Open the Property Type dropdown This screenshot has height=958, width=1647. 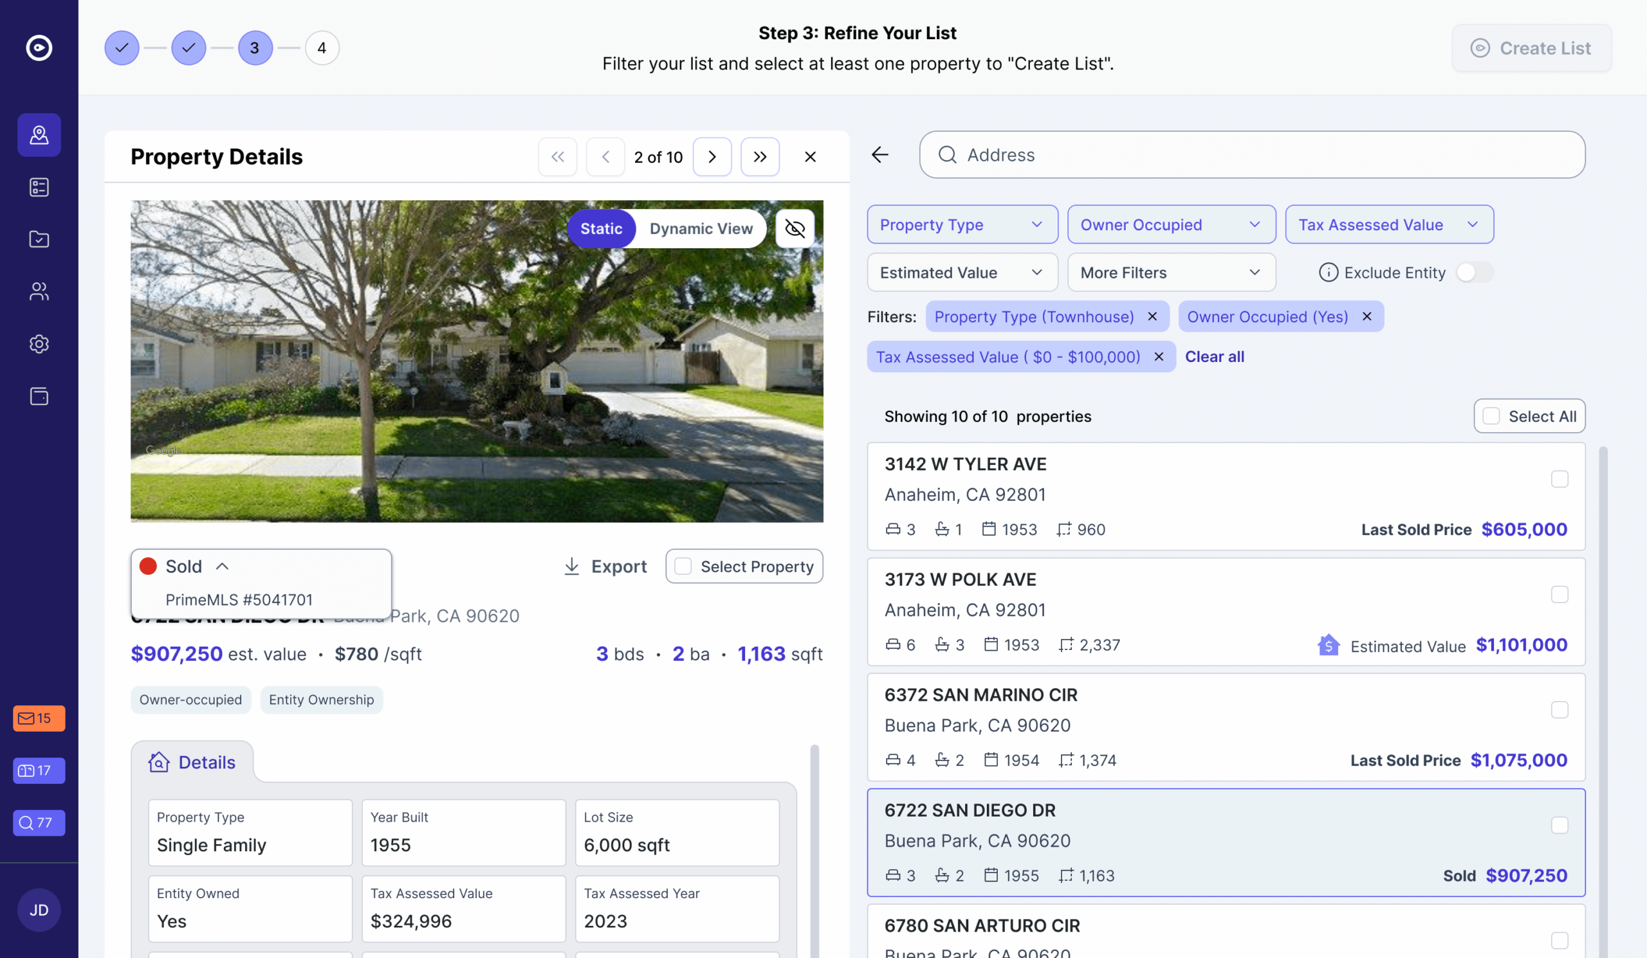[x=961, y=224]
